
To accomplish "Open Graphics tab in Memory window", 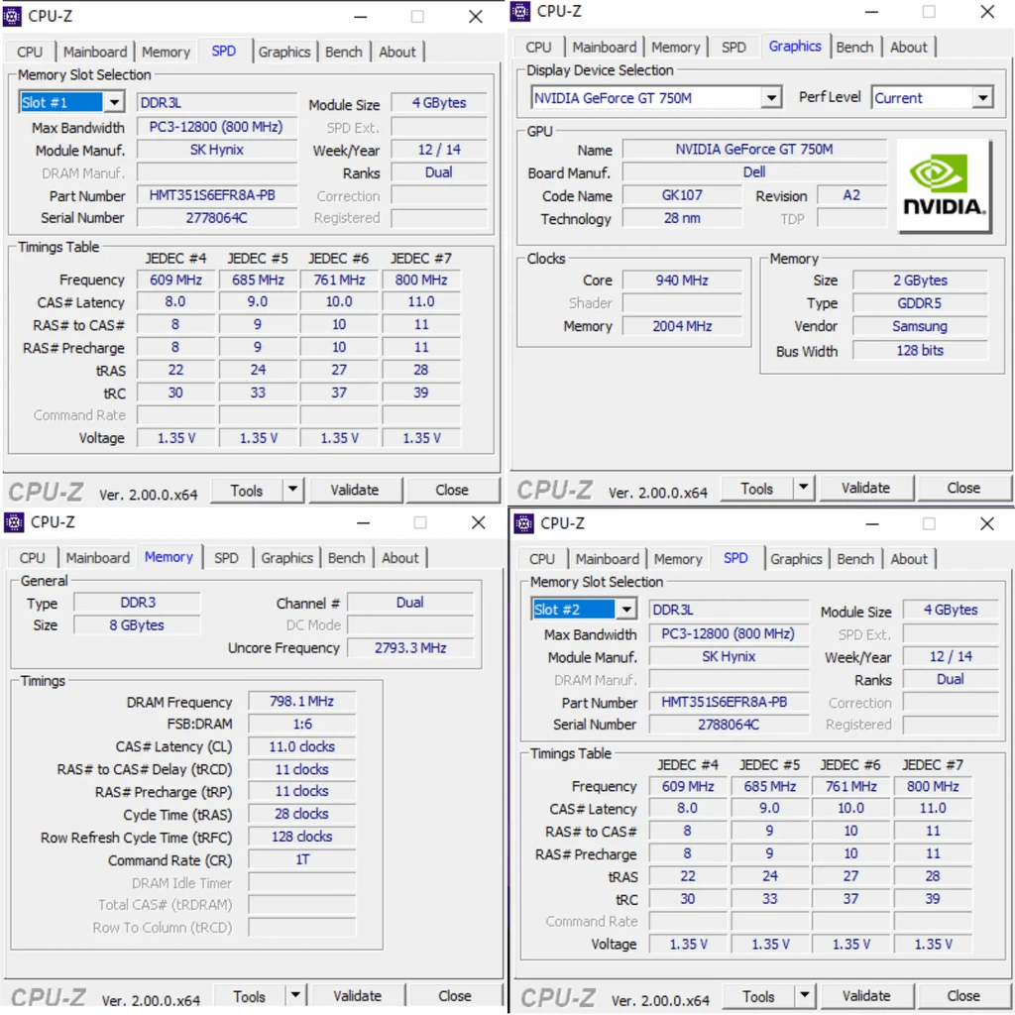I will [286, 558].
